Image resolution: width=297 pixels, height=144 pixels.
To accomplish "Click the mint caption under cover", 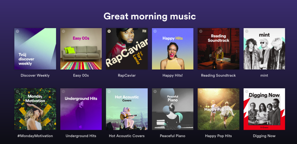I will coord(264,76).
